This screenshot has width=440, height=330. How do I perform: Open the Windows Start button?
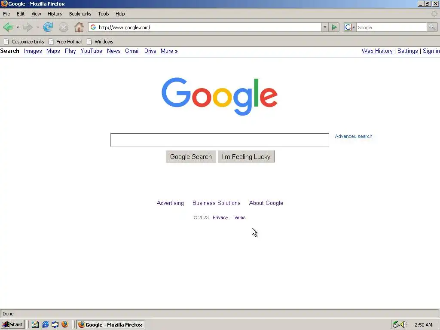[x=12, y=324]
